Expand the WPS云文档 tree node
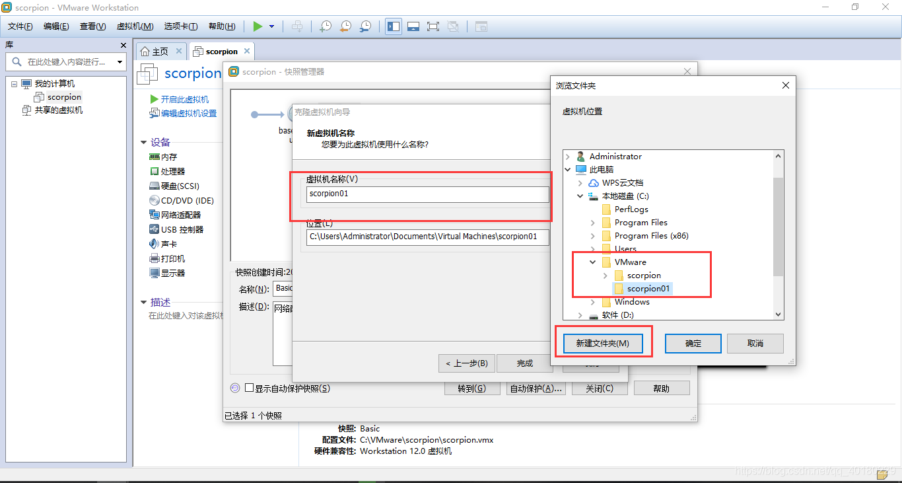 580,183
